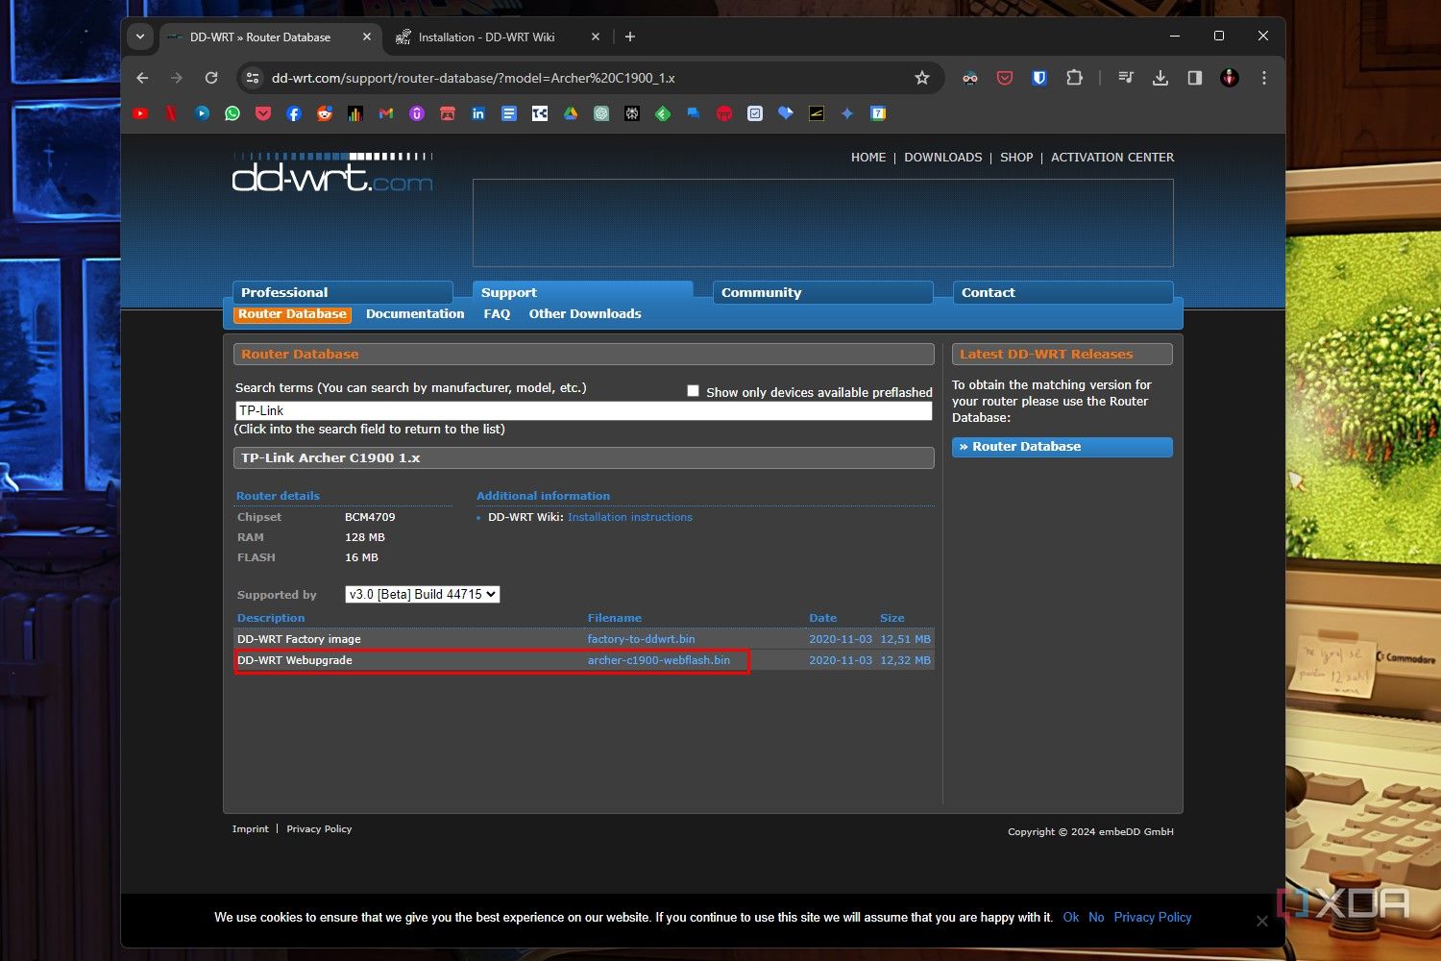Image resolution: width=1441 pixels, height=961 pixels.
Task: Enable Show only devices available preflashed
Action: tap(693, 391)
